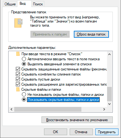Uncheck Скрывать расширения для зарегистрированных типов
121x138 pixels.
(x=18, y=84)
